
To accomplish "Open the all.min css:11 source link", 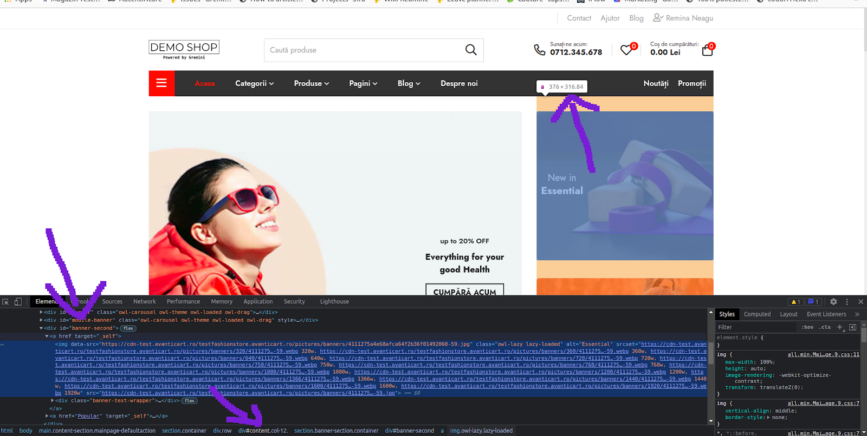I will [823, 355].
